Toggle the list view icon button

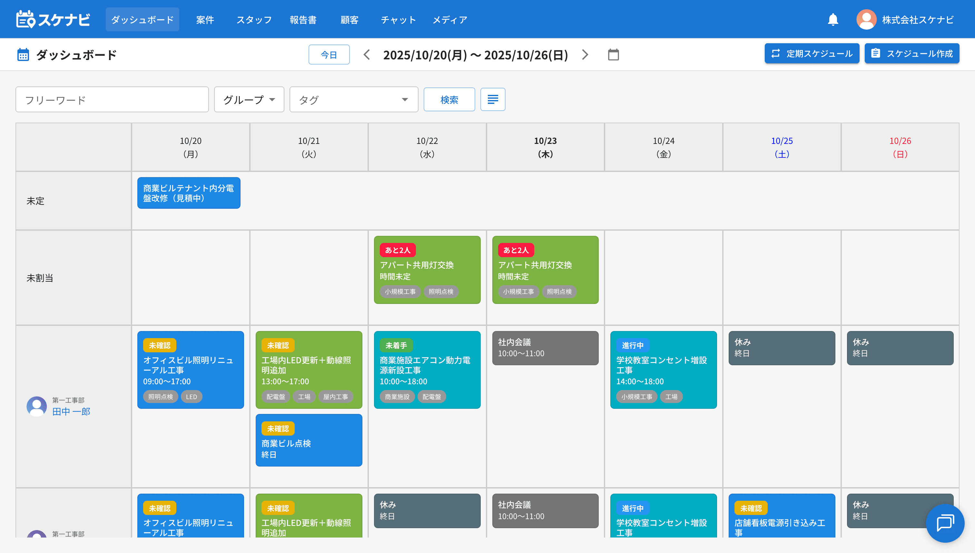click(x=493, y=99)
